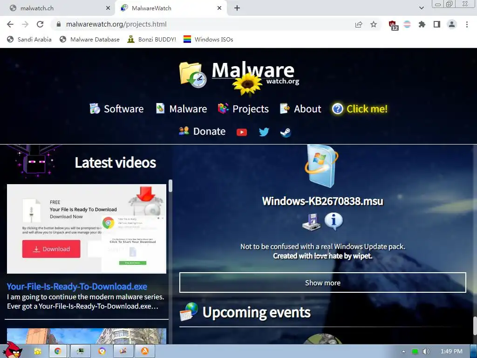477x358 pixels.
Task: Open Your-File-Is-Ready-To-Download.exe video link
Action: coord(77,287)
